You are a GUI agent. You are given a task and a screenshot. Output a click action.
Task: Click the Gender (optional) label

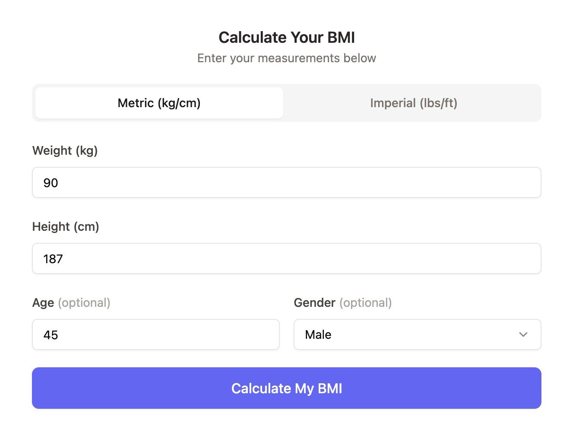343,302
